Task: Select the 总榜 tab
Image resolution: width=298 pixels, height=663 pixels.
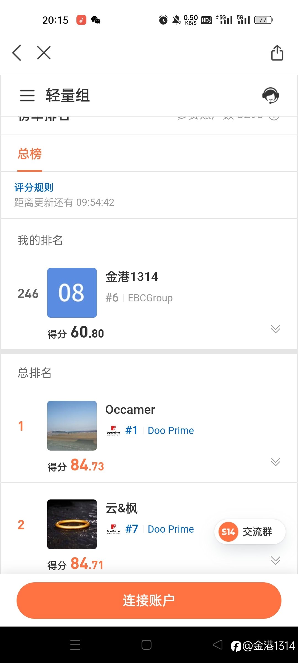Action: [x=30, y=154]
